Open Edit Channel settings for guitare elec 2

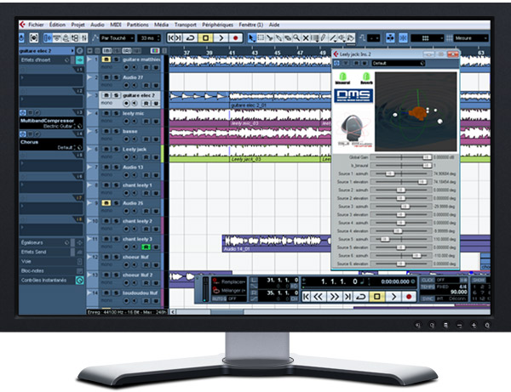point(79,51)
